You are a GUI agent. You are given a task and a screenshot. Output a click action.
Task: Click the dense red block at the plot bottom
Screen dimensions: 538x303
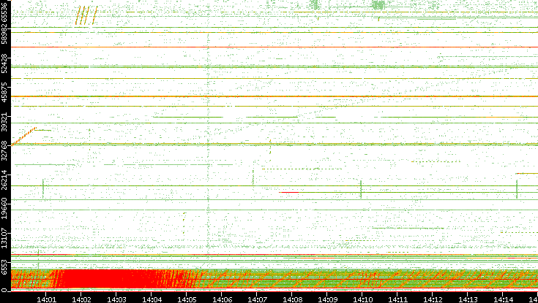[110, 280]
